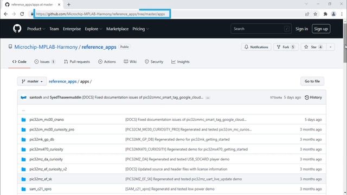
Task: Click the site lock icon
Action: [32, 14]
